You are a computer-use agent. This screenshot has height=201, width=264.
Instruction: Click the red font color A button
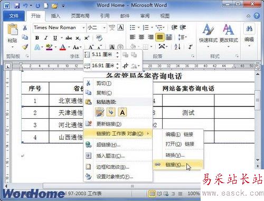coord(63,47)
